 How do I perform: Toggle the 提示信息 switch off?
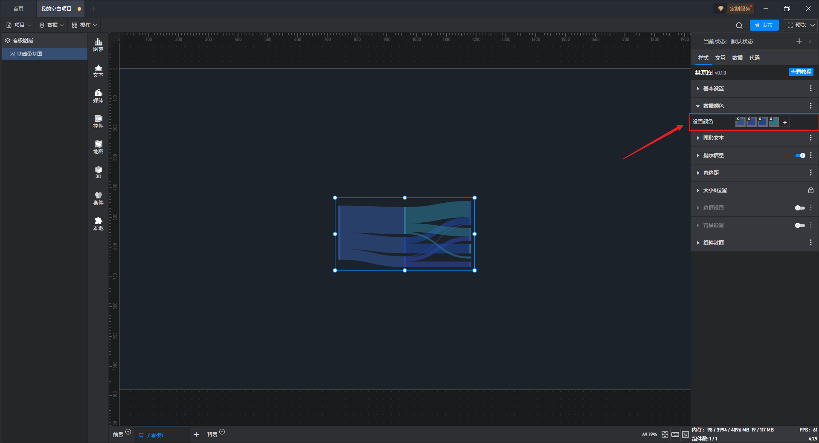(x=800, y=155)
